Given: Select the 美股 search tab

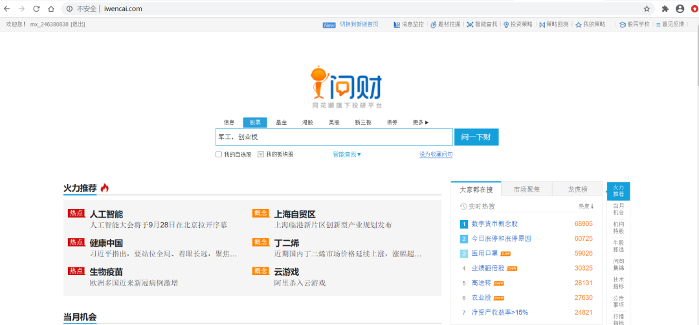Looking at the screenshot, I should (334, 122).
